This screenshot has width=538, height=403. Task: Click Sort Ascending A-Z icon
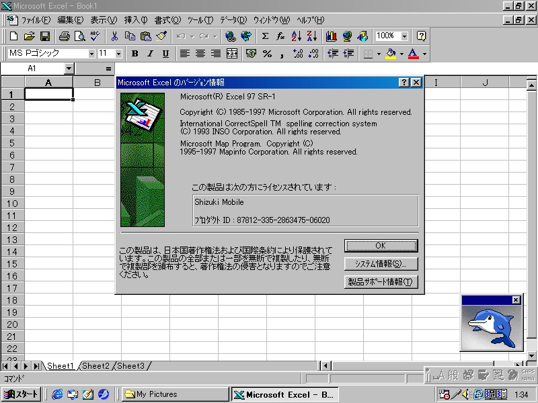296,36
